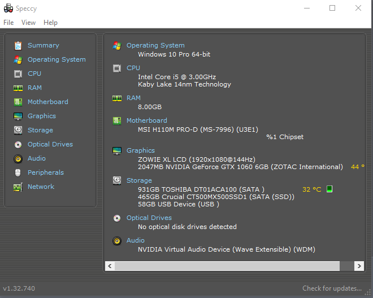The width and height of the screenshot is (373, 298).
Task: View the Graphics section from the sidebar
Action: pos(42,116)
